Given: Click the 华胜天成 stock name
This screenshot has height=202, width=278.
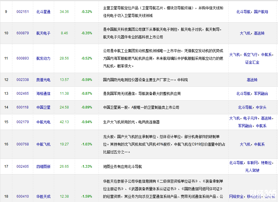Looking at the screenshot, I should [43, 196].
